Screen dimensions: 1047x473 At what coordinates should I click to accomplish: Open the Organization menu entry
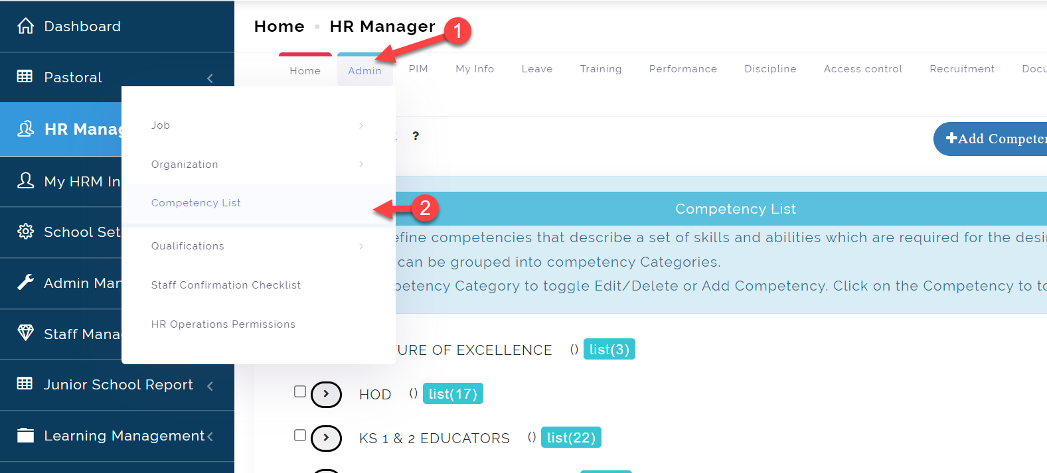(x=185, y=165)
